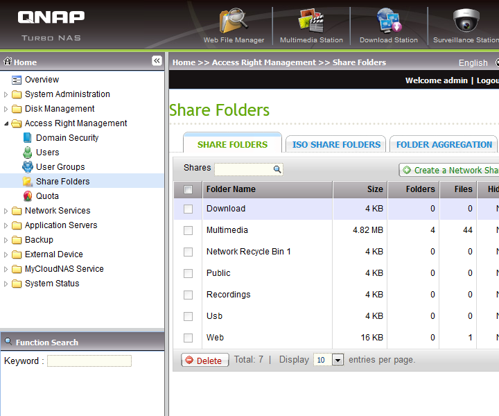This screenshot has height=416, width=499.
Task: Open Users in the sidebar
Action: point(47,153)
